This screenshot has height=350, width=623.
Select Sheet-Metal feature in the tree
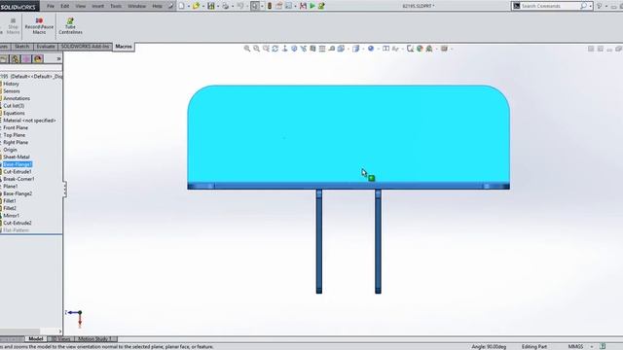click(17, 157)
